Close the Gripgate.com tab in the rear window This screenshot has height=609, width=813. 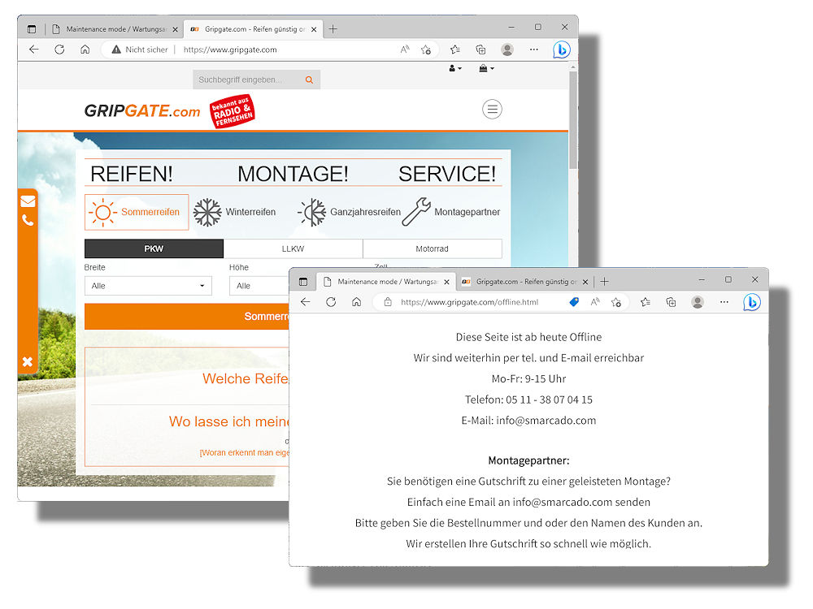click(x=314, y=29)
